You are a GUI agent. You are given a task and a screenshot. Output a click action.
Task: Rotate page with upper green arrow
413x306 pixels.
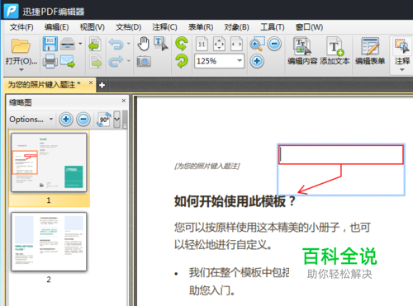(182, 44)
